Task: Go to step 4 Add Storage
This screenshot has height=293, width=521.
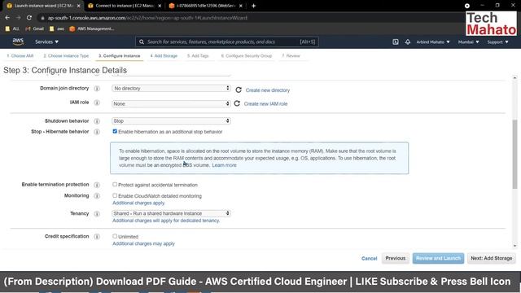Action: (164, 56)
